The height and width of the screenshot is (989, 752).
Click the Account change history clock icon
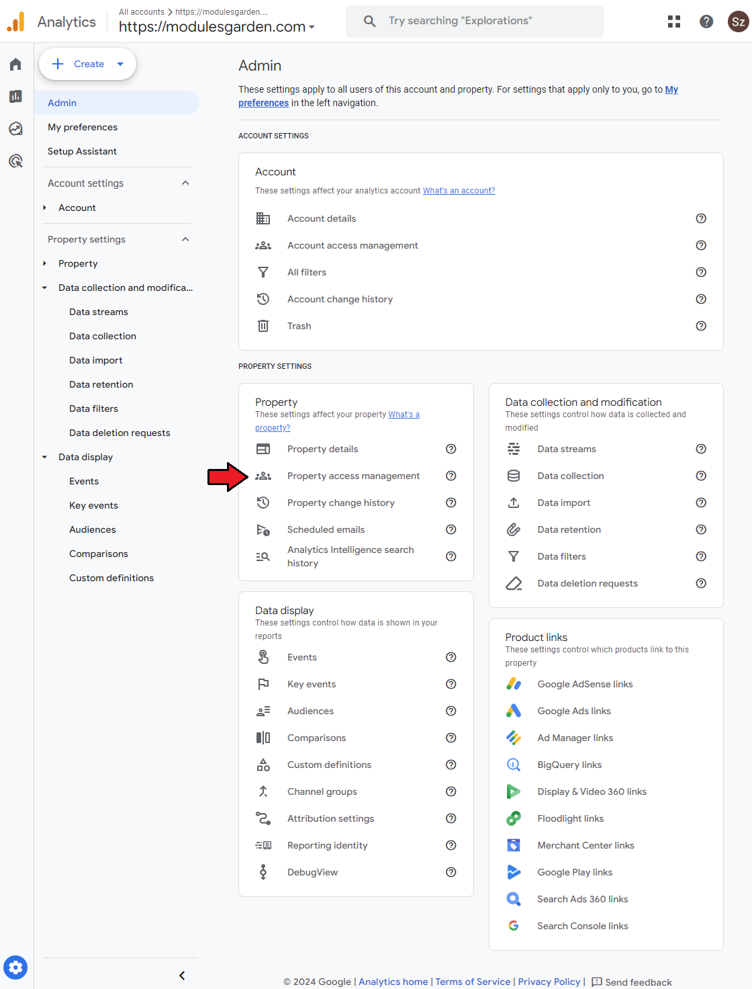click(x=263, y=299)
